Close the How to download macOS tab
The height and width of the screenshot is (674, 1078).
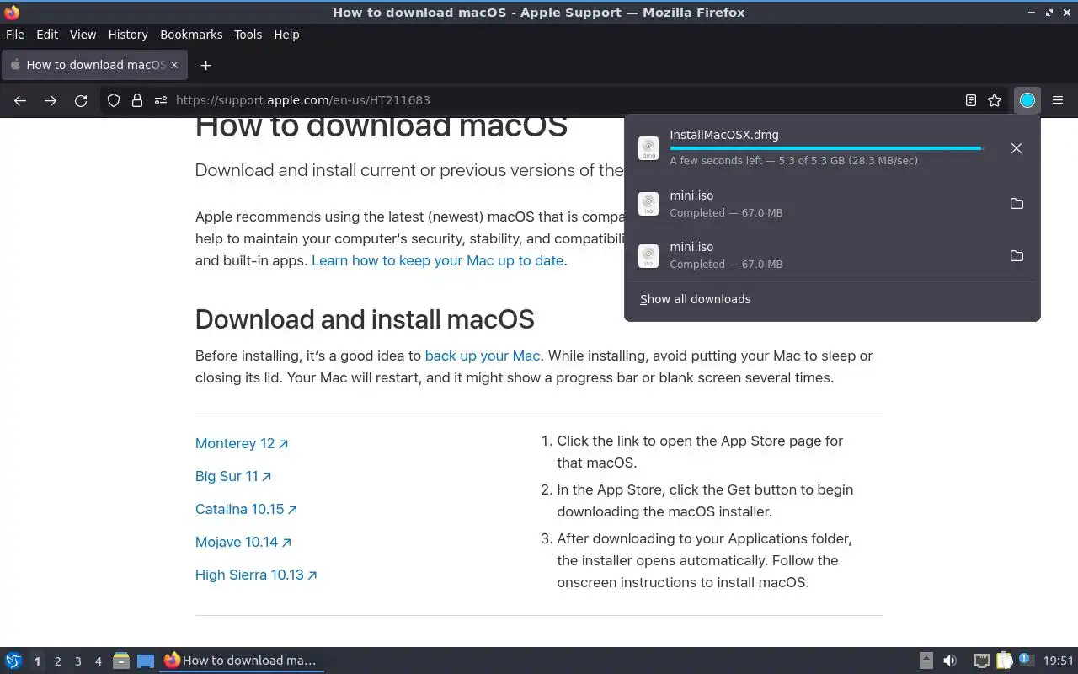175,65
